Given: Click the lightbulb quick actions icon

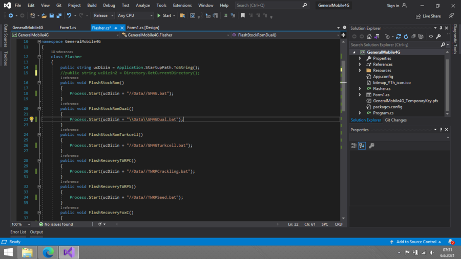Looking at the screenshot, I should [31, 120].
